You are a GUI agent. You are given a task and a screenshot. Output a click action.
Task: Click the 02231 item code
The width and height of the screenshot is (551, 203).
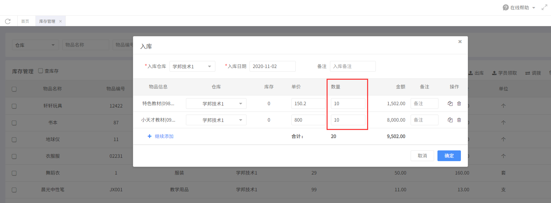click(x=116, y=156)
